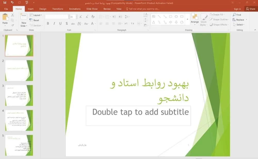Toggle Strikethrough formatting
The height and width of the screenshot is (159, 258).
[73, 24]
